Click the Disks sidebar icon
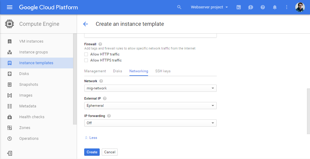Screen dimensions: 310x159 point(10,74)
